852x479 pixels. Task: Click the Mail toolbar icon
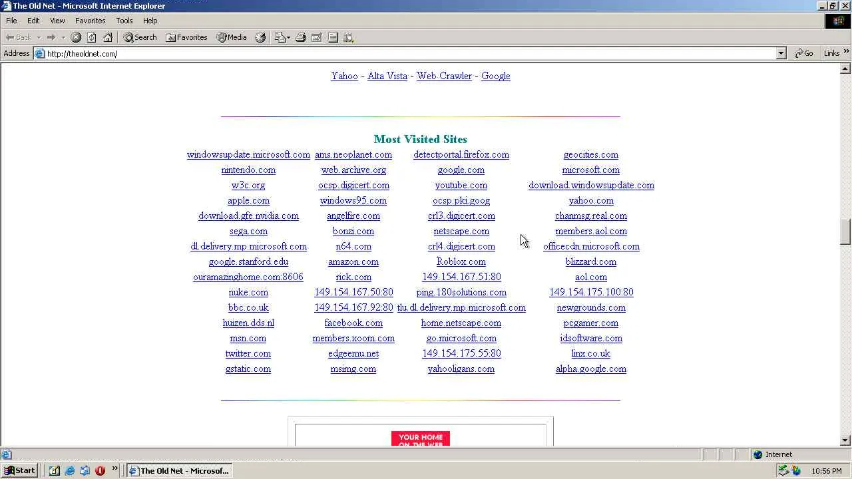point(280,37)
